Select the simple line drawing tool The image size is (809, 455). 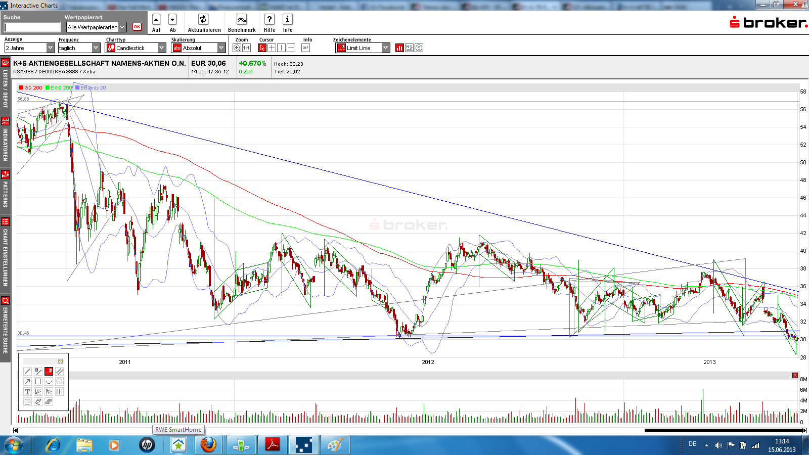click(x=28, y=371)
